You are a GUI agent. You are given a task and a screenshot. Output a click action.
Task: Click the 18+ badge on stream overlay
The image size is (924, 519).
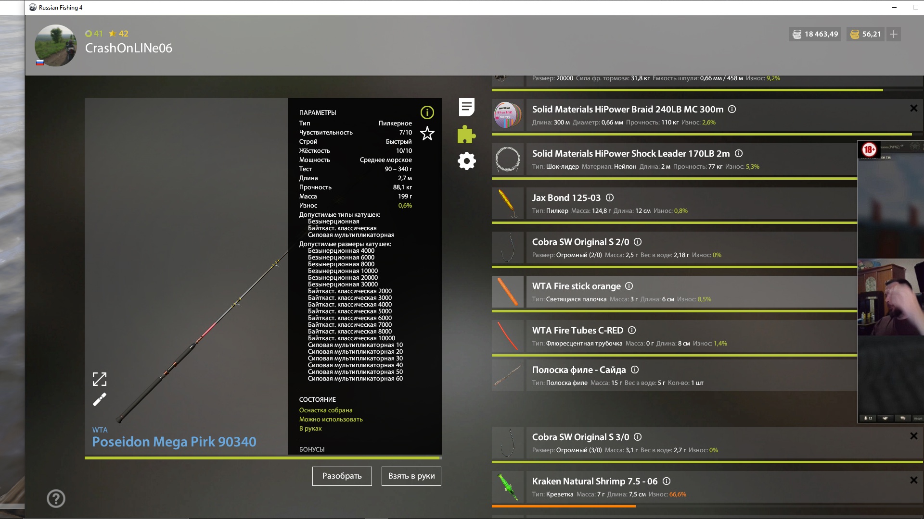[x=869, y=149]
